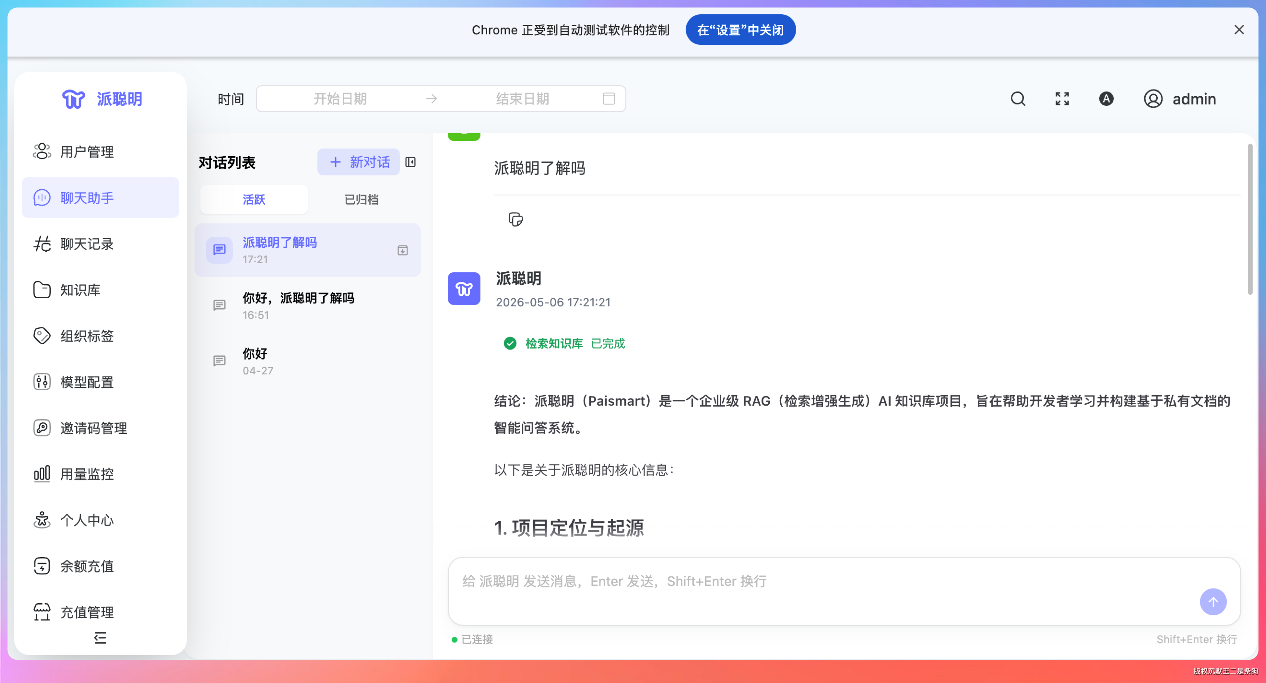Switch to the 活跃 tab
Image resolution: width=1266 pixels, height=683 pixels.
pos(254,200)
